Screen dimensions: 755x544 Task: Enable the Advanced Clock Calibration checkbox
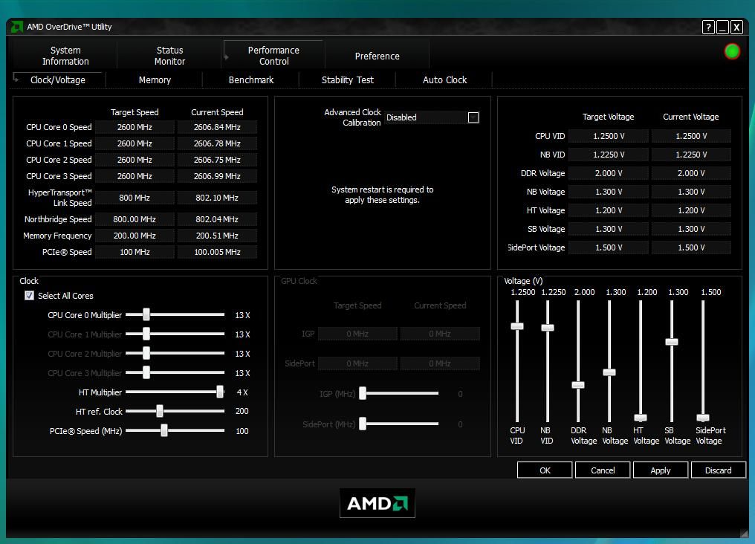tap(473, 117)
